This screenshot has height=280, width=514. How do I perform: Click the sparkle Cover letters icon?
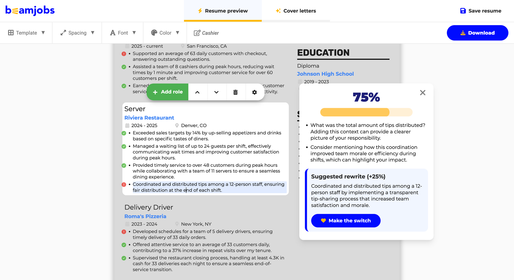278,11
